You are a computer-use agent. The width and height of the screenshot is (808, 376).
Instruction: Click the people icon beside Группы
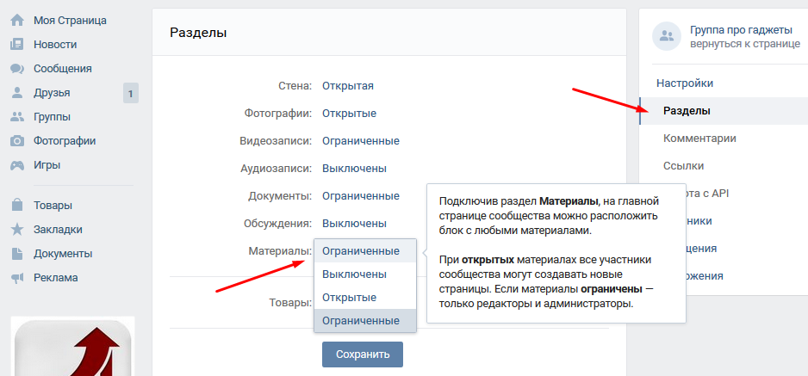click(x=17, y=117)
